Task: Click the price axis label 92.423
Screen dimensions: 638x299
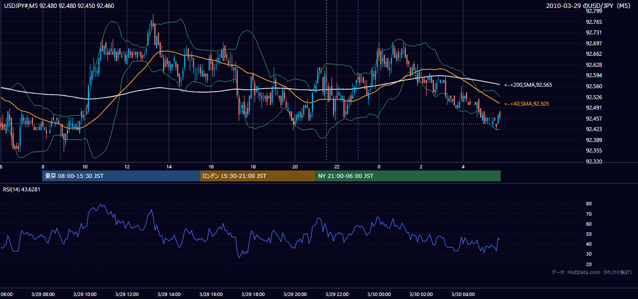Action: [594, 129]
